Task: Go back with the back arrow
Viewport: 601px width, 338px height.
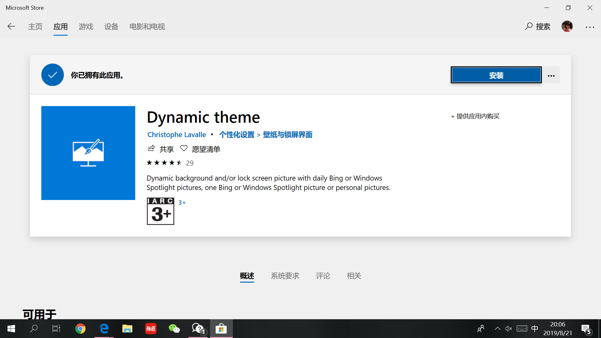Action: [11, 27]
